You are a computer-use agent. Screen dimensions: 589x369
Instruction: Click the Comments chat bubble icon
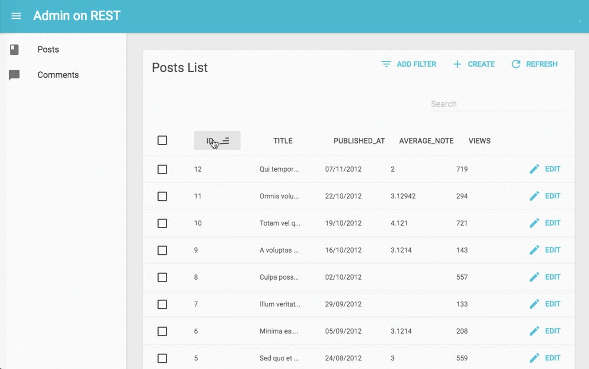(x=15, y=75)
